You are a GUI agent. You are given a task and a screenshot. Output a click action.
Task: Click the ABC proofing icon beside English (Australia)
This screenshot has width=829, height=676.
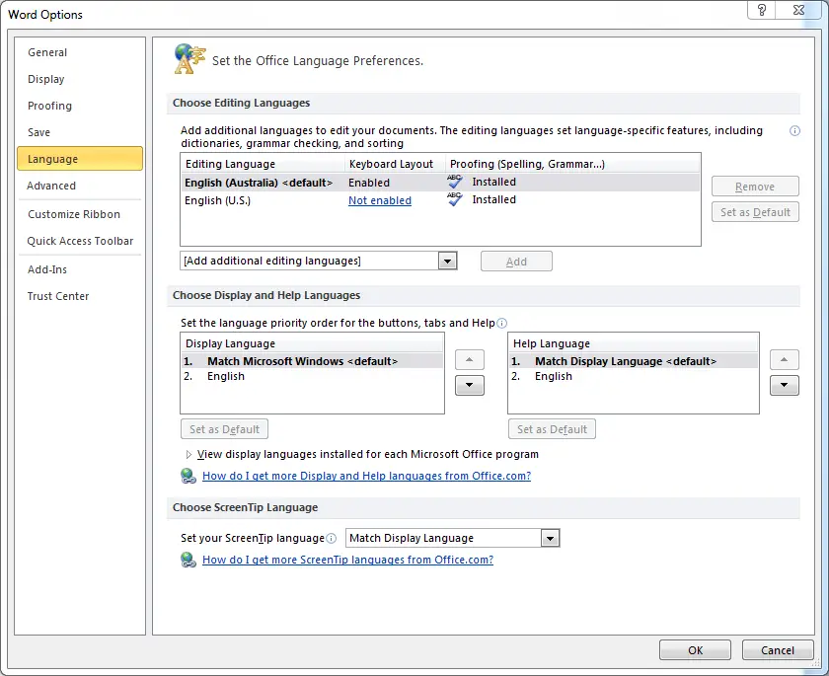454,182
